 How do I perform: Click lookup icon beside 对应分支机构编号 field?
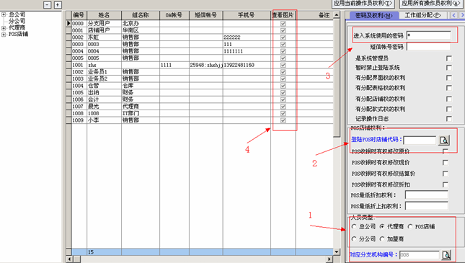[446, 254]
